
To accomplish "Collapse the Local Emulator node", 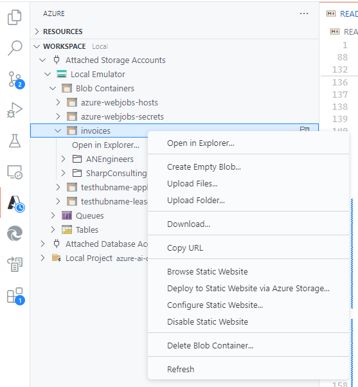I will pos(48,75).
